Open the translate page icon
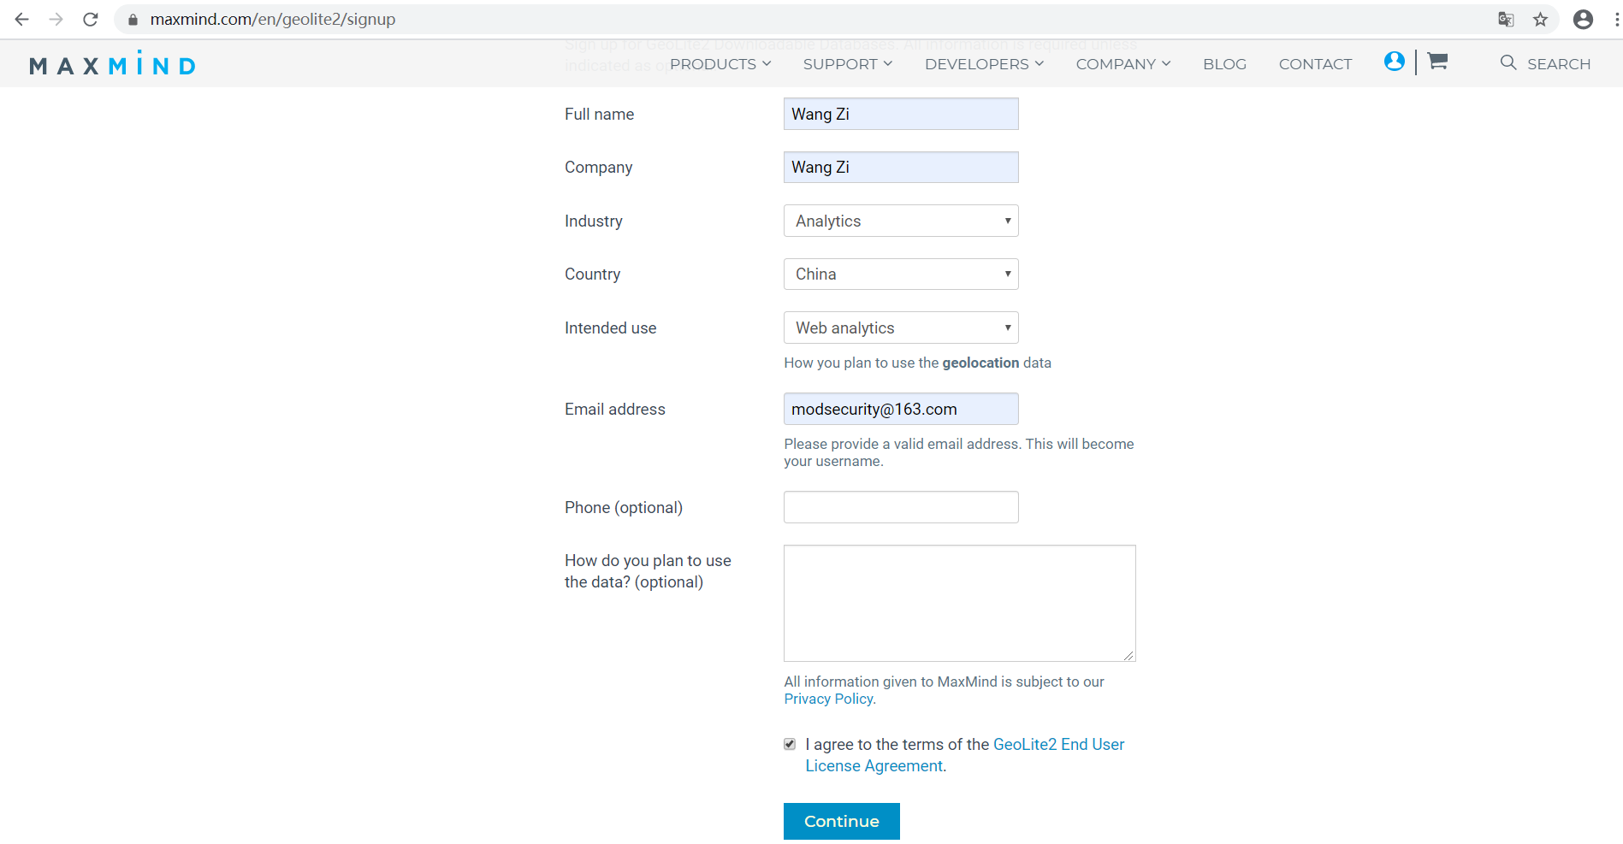 (1506, 19)
